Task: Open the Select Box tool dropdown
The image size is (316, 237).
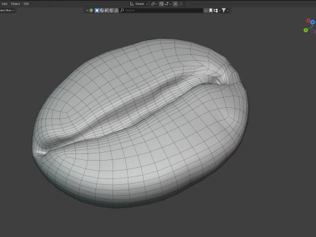Action: [7, 11]
